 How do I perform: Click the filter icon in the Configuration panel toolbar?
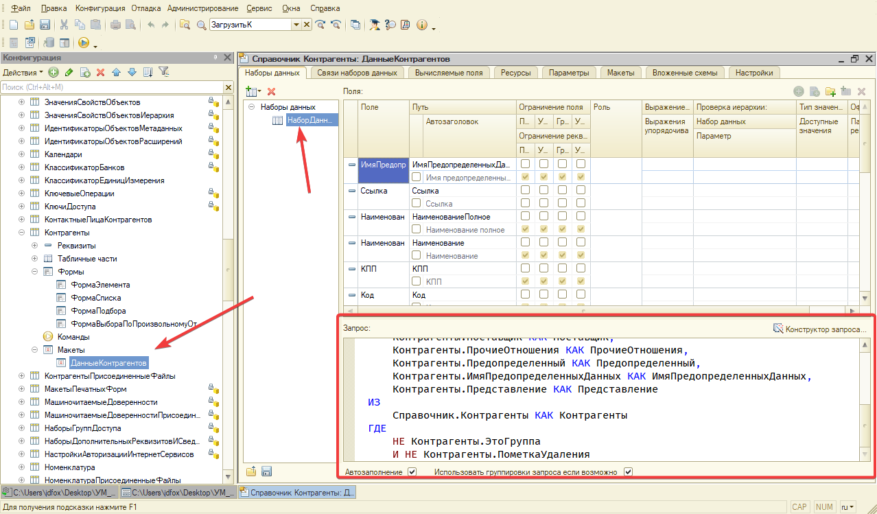(163, 72)
